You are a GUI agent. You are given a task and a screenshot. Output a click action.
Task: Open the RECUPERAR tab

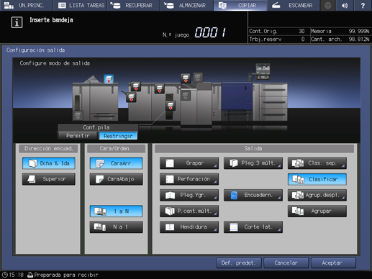(133, 5)
